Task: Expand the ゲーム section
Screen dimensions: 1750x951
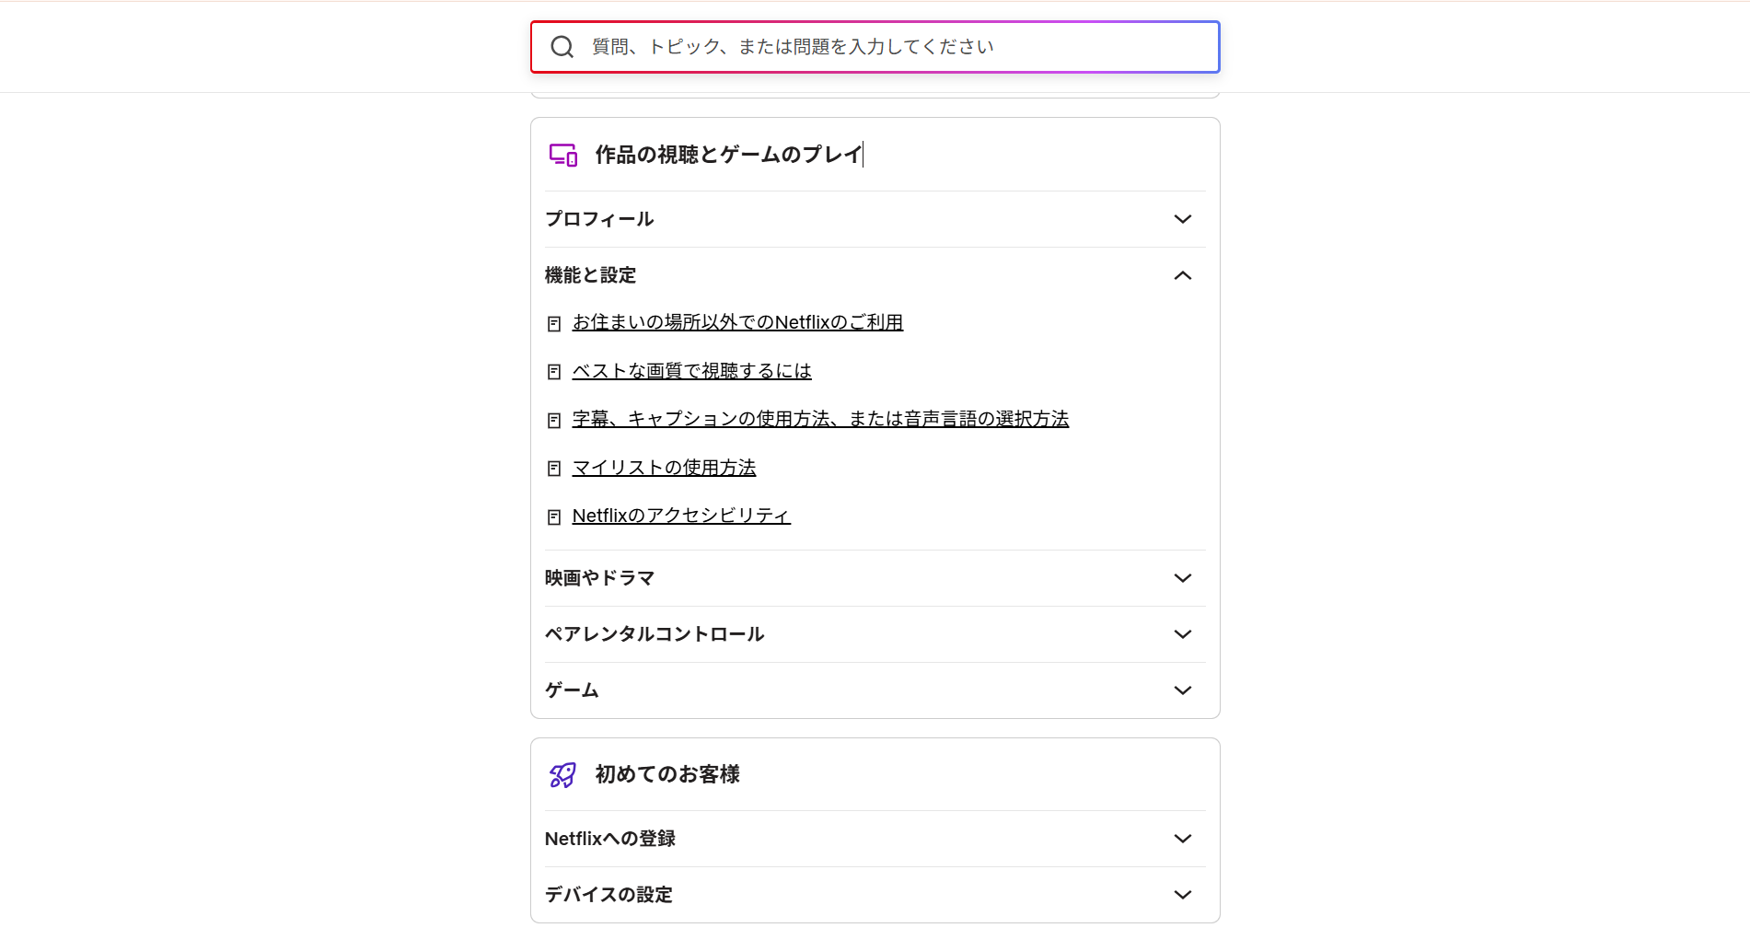Action: (x=1182, y=690)
